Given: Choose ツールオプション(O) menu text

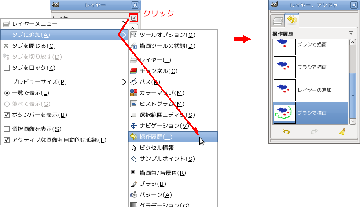Looking at the screenshot, I should [167, 35].
